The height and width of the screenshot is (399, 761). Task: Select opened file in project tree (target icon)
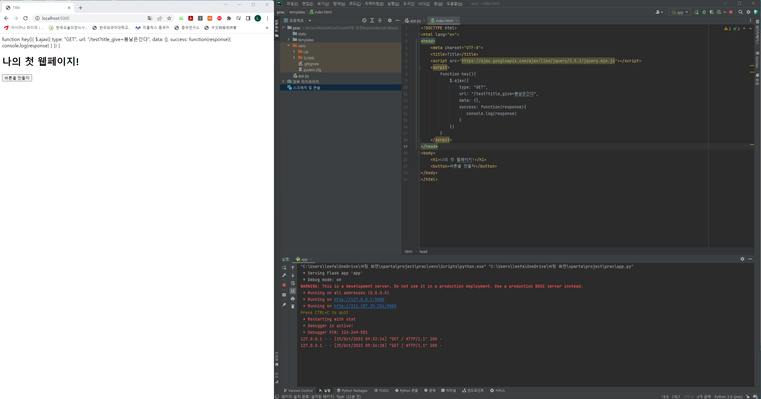tap(364, 20)
